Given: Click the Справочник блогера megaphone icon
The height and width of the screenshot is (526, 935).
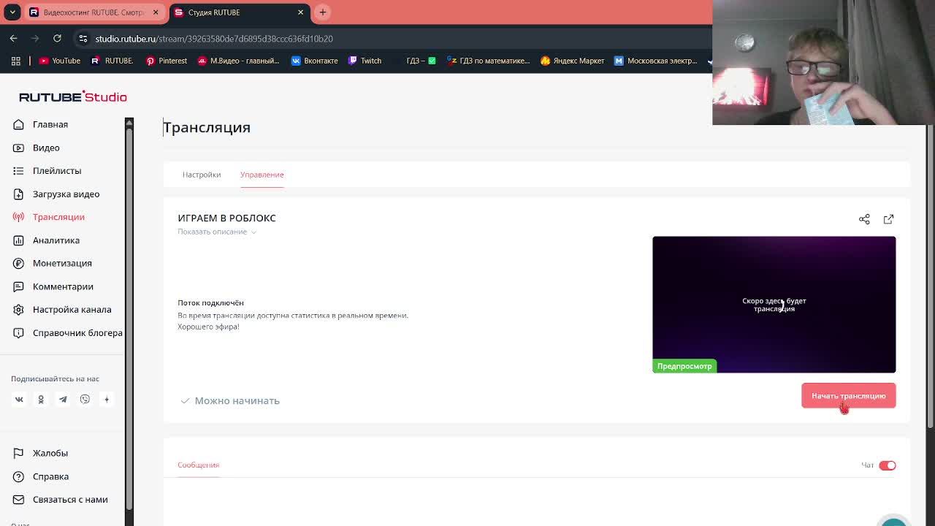Looking at the screenshot, I should pyautogui.click(x=18, y=333).
